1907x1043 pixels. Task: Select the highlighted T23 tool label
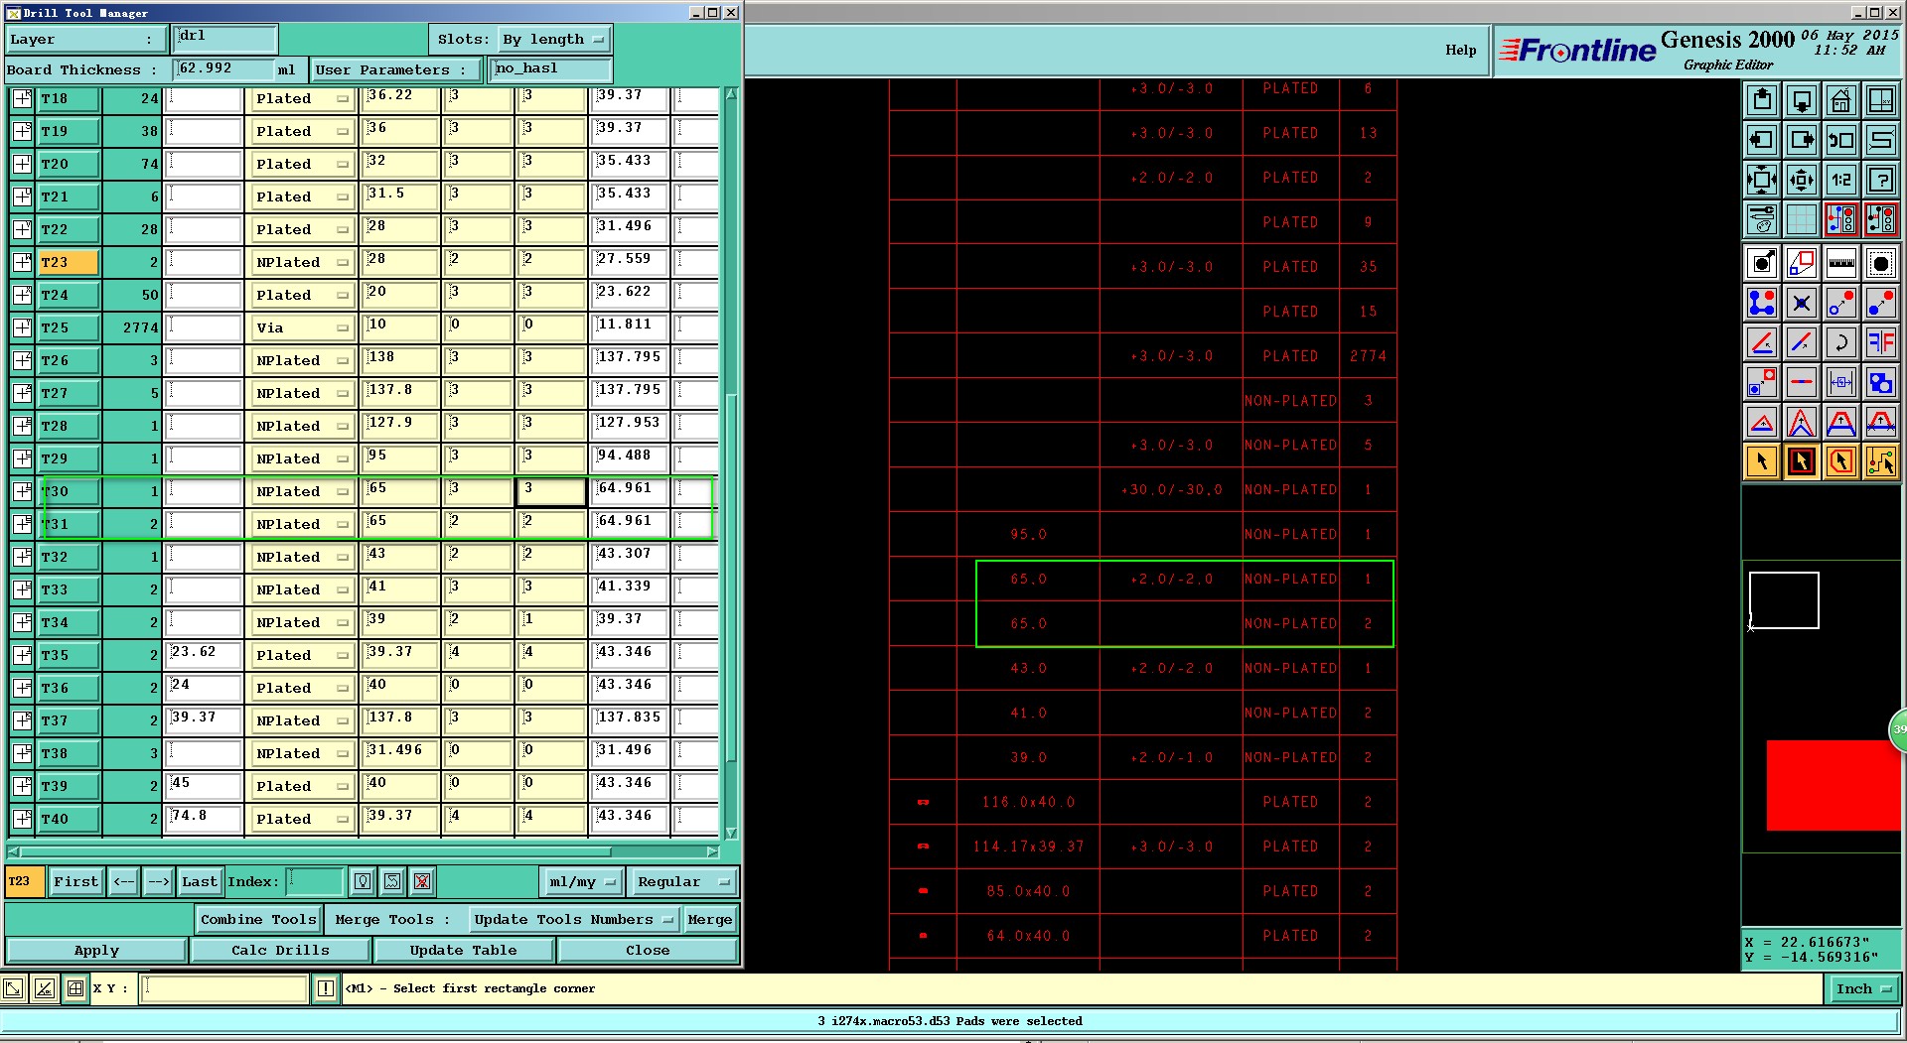click(69, 262)
